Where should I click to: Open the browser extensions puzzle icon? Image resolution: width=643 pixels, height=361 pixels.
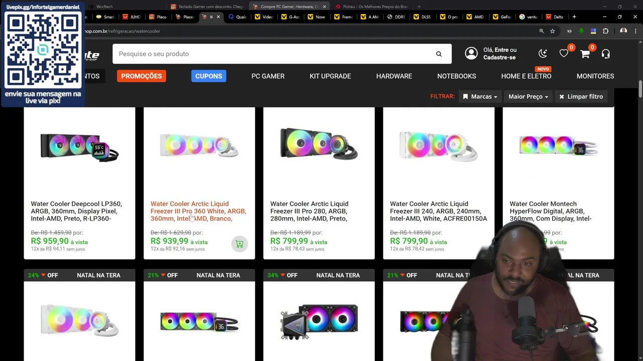pos(606,31)
